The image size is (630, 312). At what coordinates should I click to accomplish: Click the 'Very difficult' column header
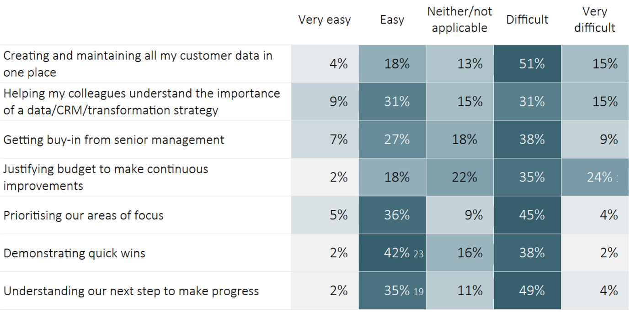point(595,20)
